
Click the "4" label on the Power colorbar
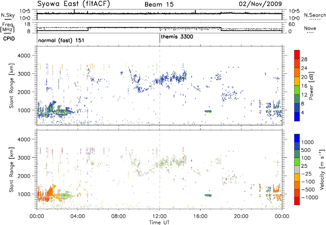303,113
